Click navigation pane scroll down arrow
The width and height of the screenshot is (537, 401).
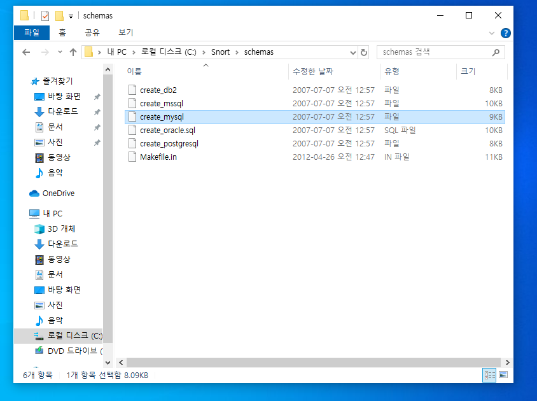[x=108, y=362]
